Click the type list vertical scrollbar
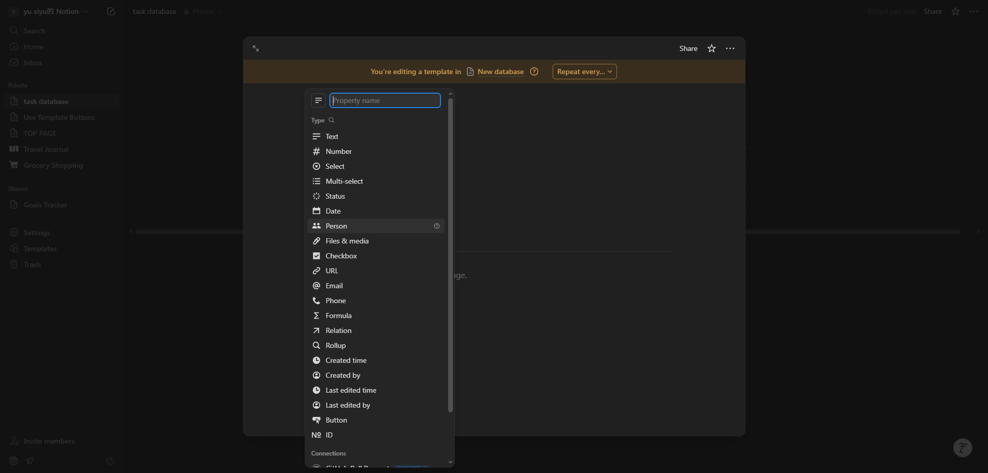 (x=451, y=255)
